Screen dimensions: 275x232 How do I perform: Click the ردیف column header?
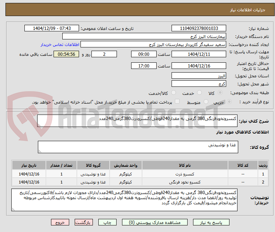[263, 165]
